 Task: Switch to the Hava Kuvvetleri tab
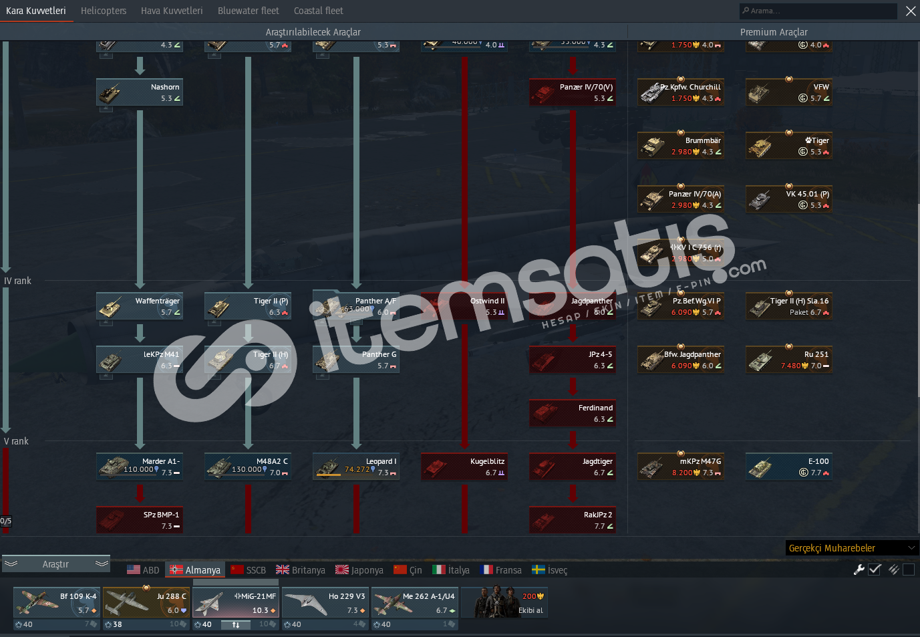[172, 11]
